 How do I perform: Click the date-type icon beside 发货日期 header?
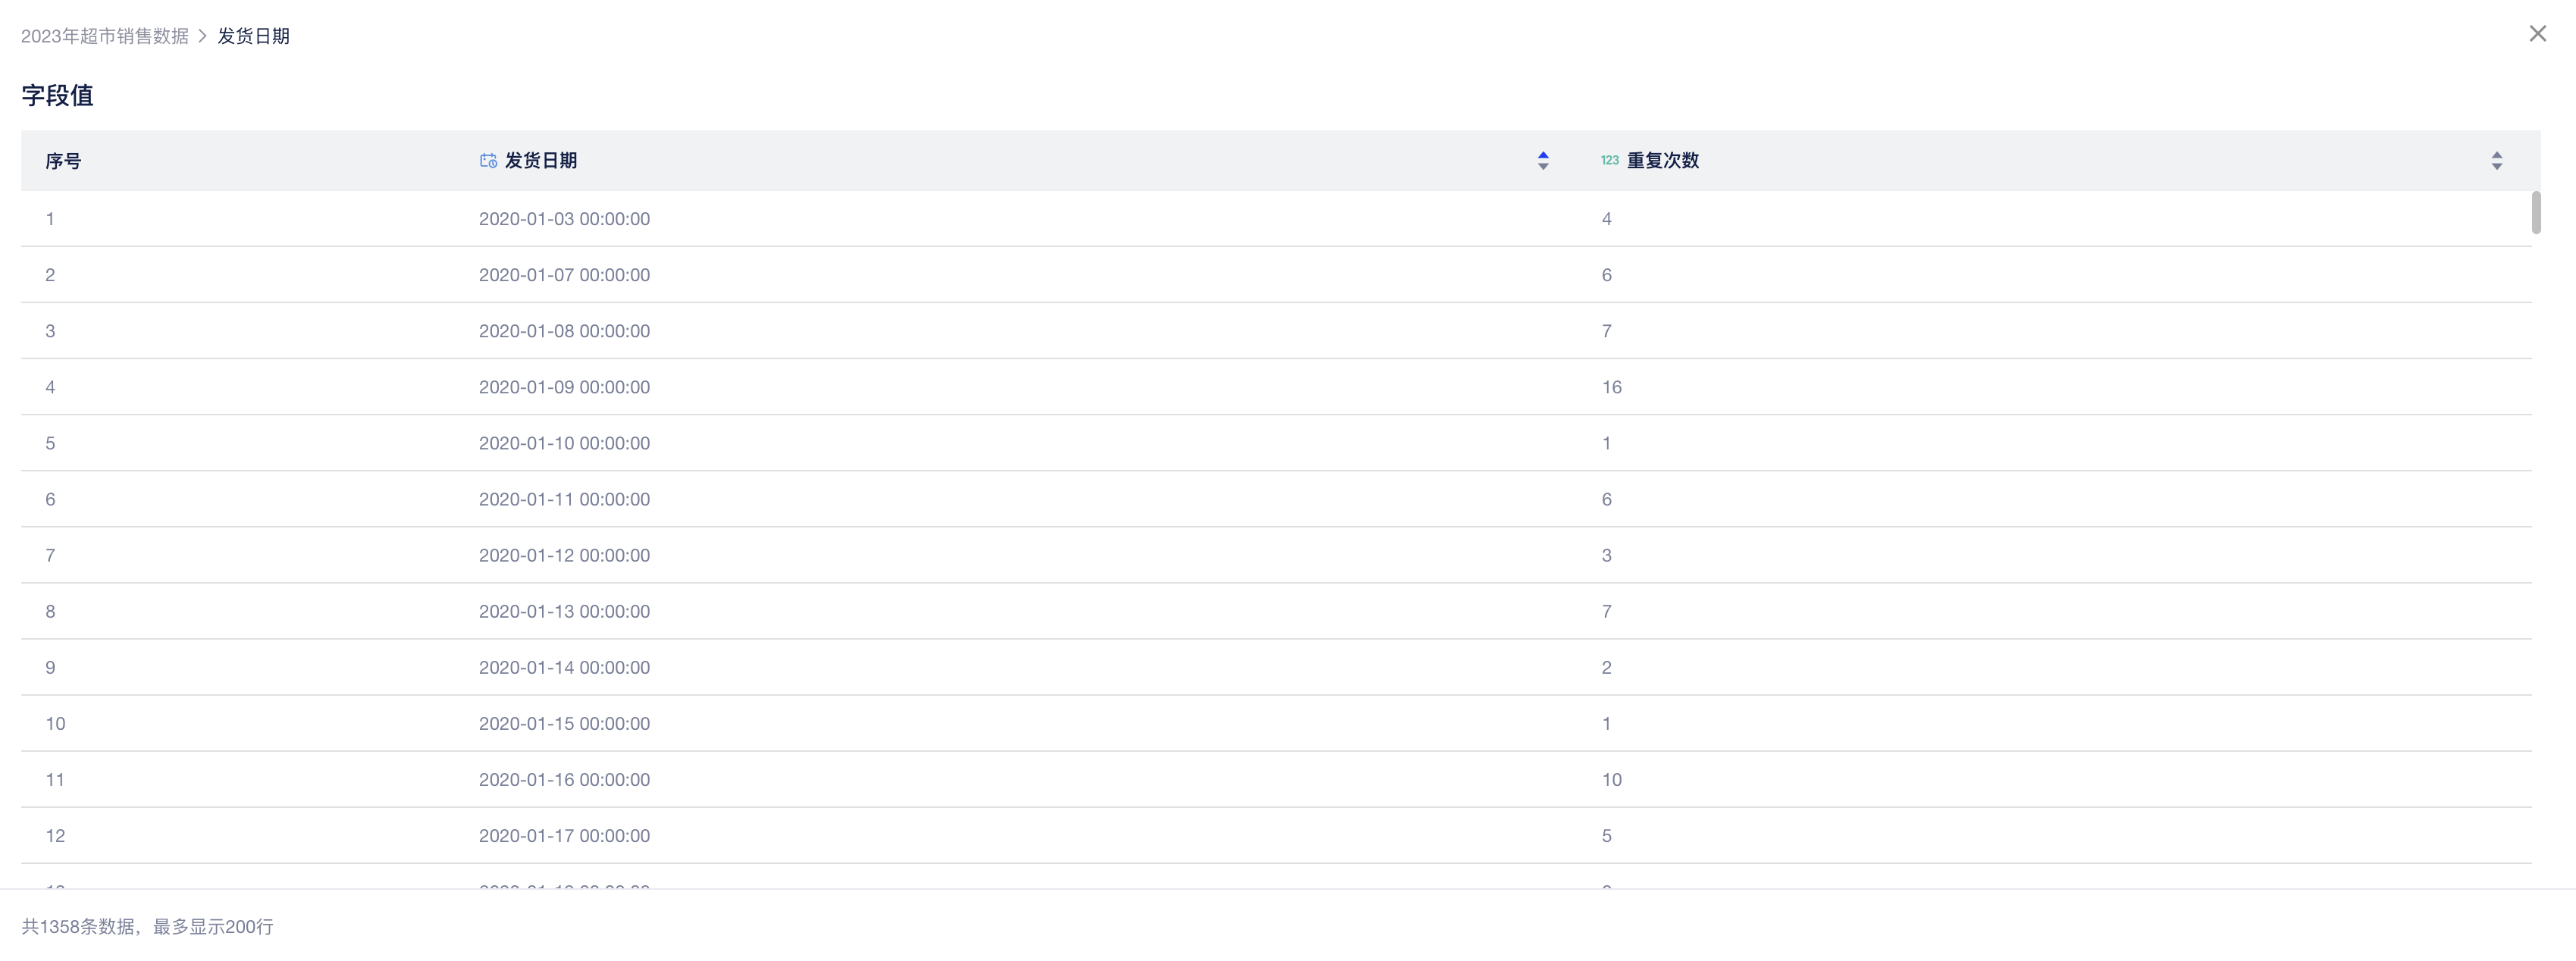pos(488,160)
